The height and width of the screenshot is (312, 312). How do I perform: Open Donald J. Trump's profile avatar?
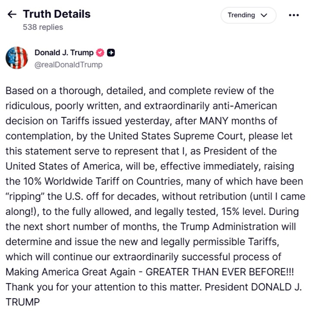click(x=17, y=58)
